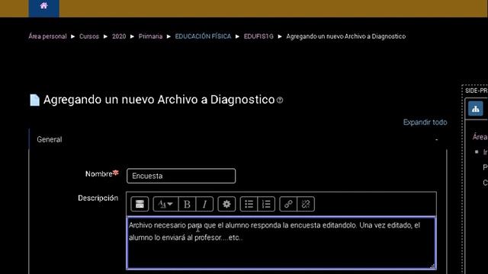Click Expandir todo link
The height and width of the screenshot is (274, 488).
[425, 123]
